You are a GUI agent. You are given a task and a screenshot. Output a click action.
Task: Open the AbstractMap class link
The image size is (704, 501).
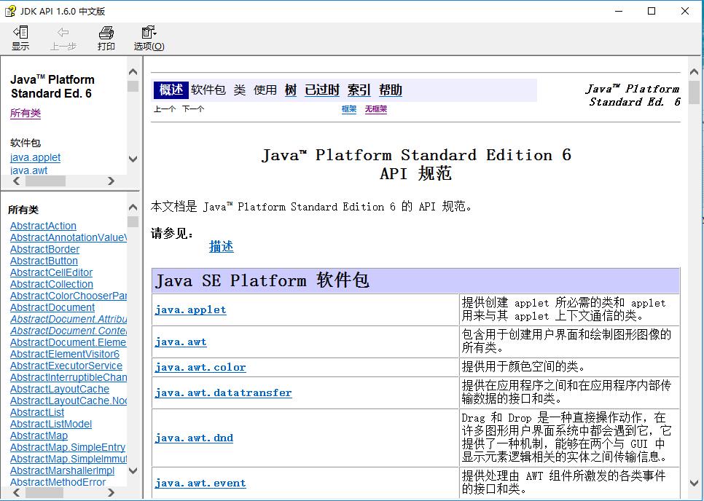coord(39,435)
